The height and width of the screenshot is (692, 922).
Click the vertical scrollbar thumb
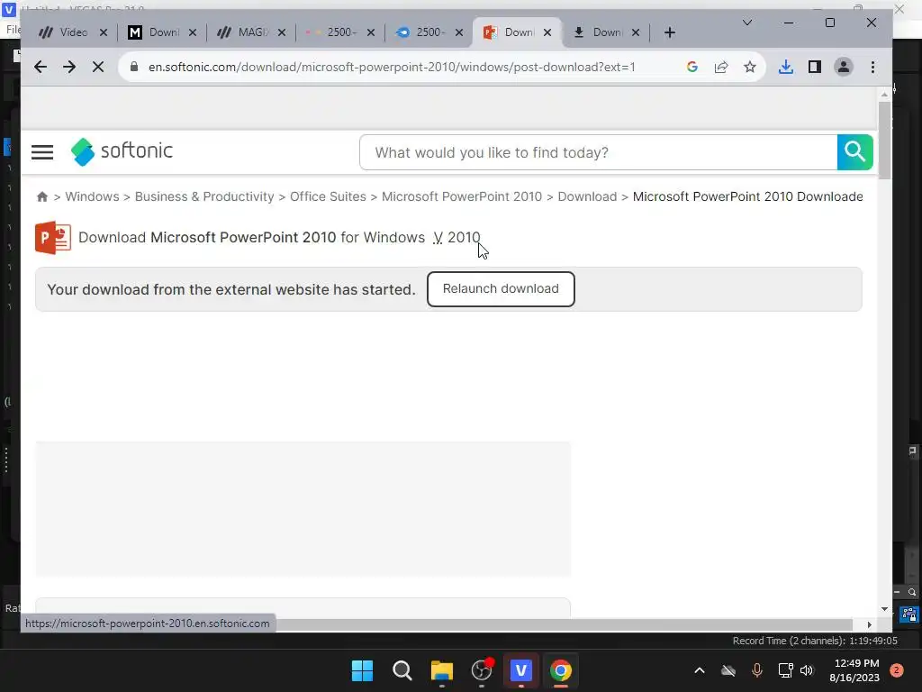tap(884, 140)
